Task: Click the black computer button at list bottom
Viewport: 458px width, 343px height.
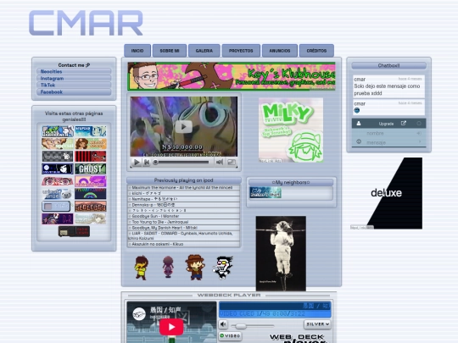Action: tap(74, 231)
